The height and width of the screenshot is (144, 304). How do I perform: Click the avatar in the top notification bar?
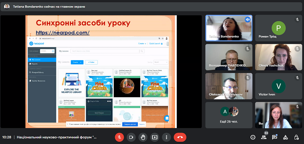7,6
